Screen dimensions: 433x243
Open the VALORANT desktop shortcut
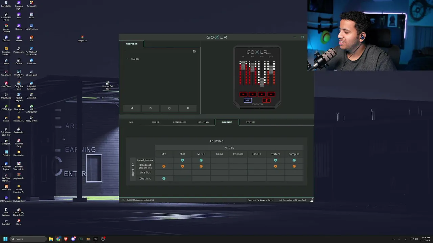pos(6,73)
